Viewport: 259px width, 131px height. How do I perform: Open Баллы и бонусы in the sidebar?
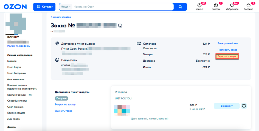(16, 95)
